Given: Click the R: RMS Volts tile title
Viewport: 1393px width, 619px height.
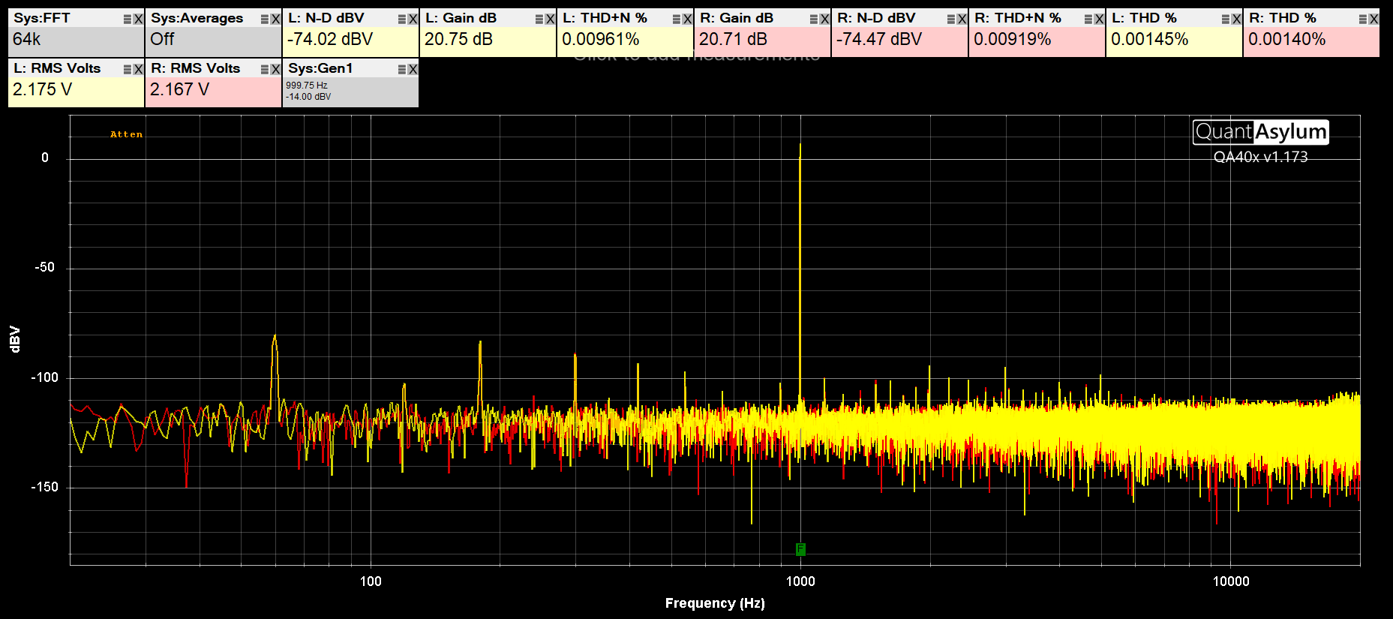Looking at the screenshot, I should (195, 68).
